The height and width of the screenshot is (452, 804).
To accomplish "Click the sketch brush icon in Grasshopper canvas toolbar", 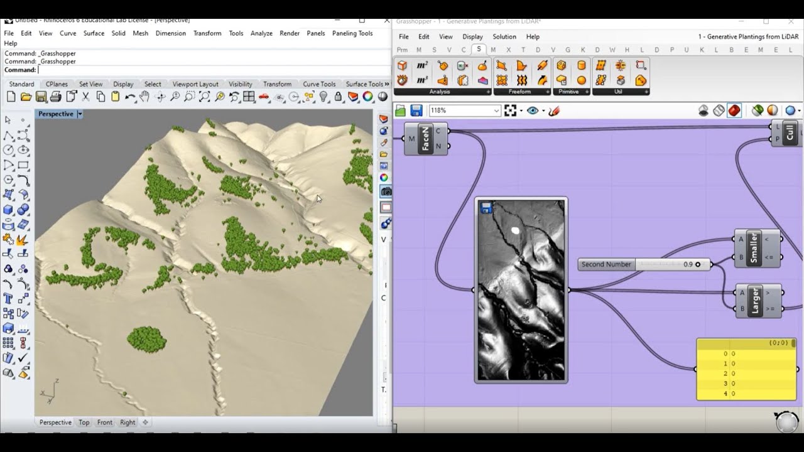I will pyautogui.click(x=554, y=110).
